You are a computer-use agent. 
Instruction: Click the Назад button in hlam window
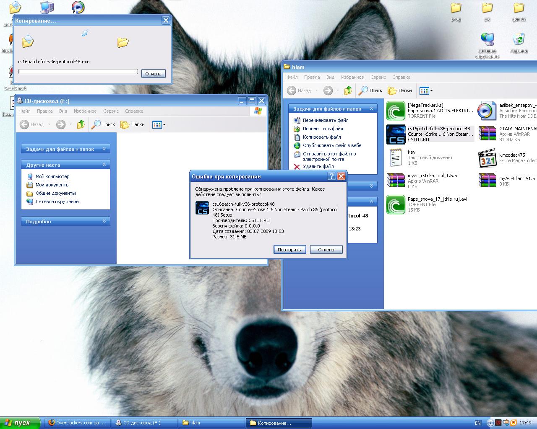(300, 90)
